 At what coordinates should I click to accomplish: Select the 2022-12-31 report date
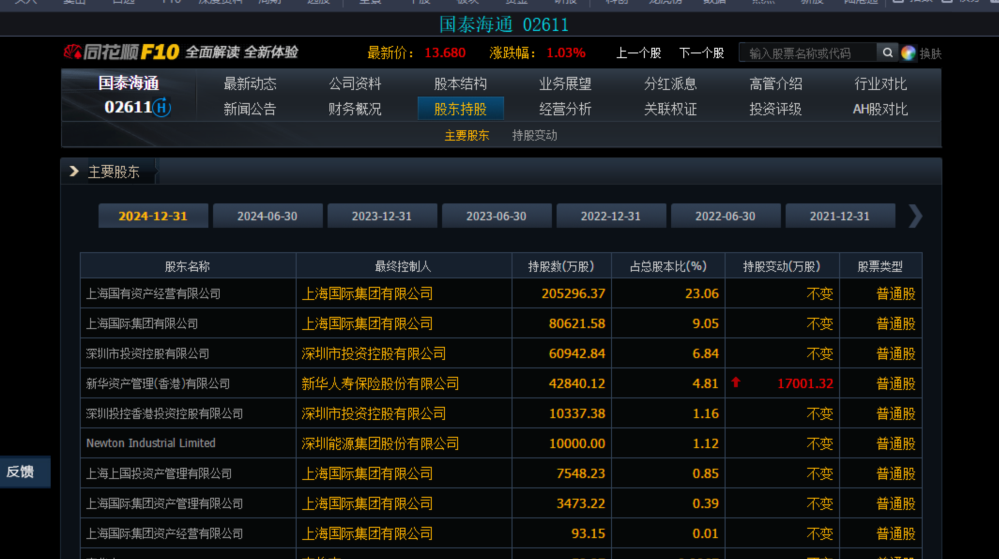pos(611,216)
